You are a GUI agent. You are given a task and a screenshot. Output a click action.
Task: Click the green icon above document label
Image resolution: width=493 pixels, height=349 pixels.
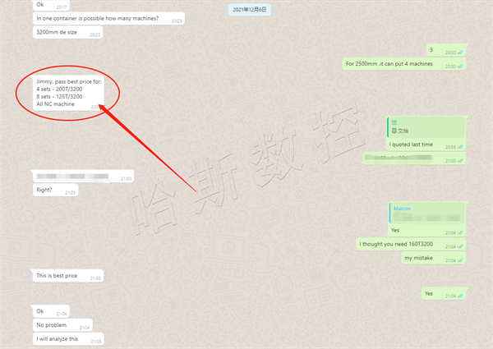pyautogui.click(x=394, y=122)
